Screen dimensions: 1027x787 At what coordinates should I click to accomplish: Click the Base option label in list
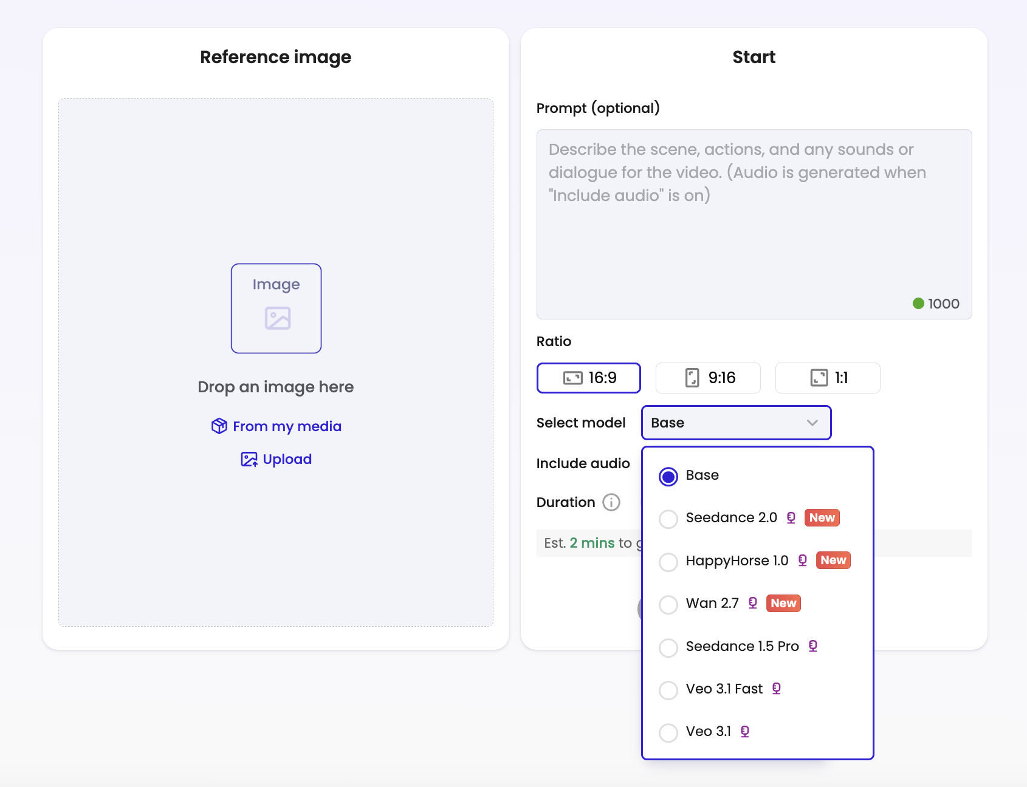pyautogui.click(x=702, y=475)
